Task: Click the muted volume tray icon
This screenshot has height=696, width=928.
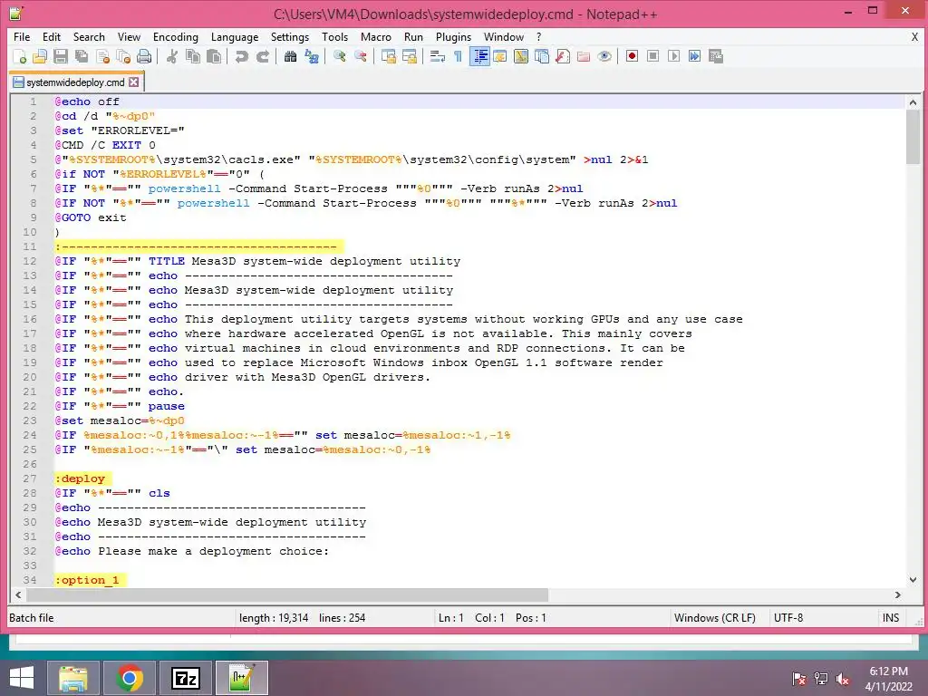Action: pyautogui.click(x=842, y=679)
